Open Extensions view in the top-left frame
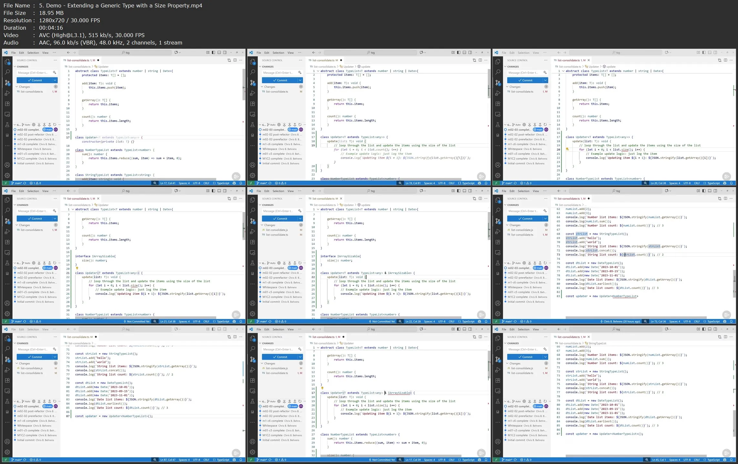Viewport: 738px width, 464px height. click(7, 104)
